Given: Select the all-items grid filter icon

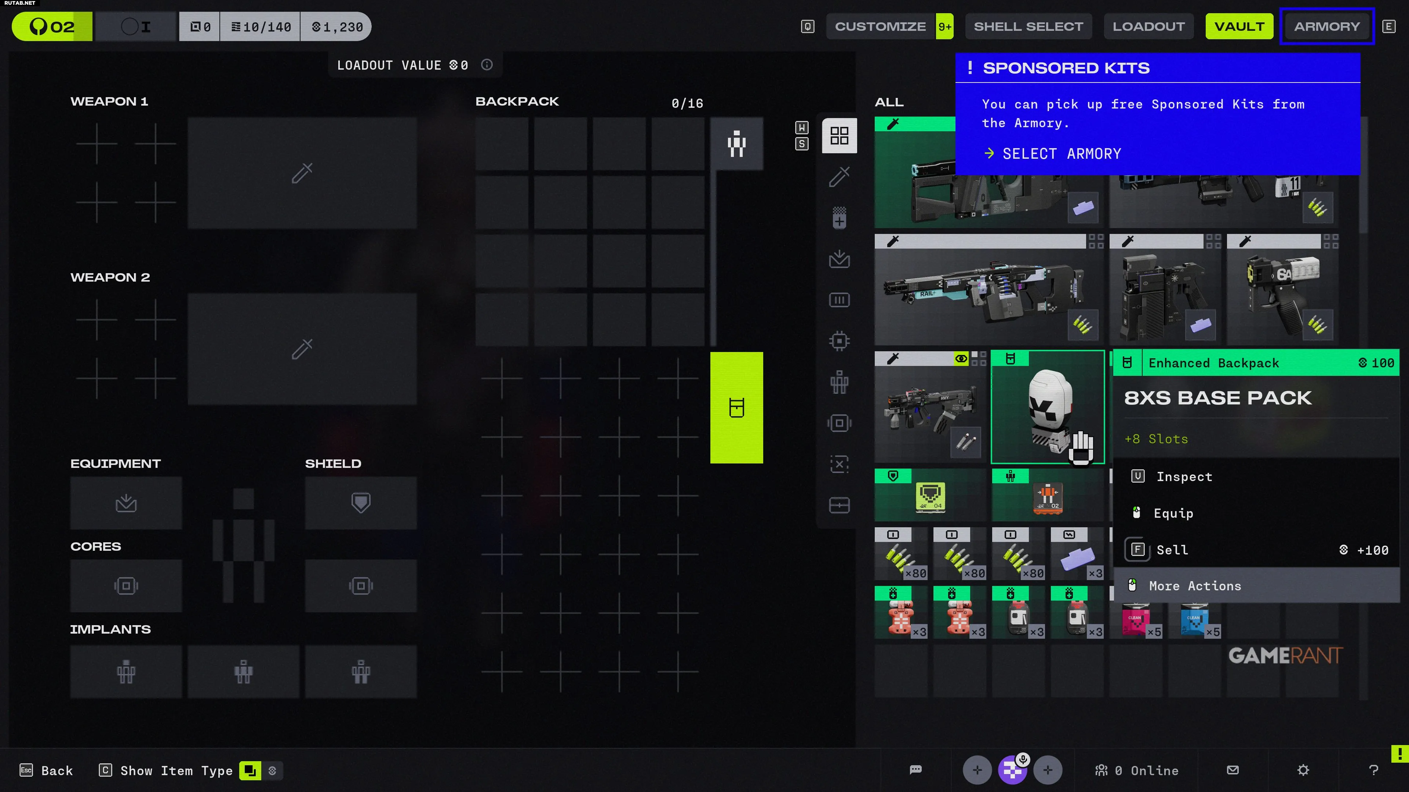Looking at the screenshot, I should pos(839,136).
